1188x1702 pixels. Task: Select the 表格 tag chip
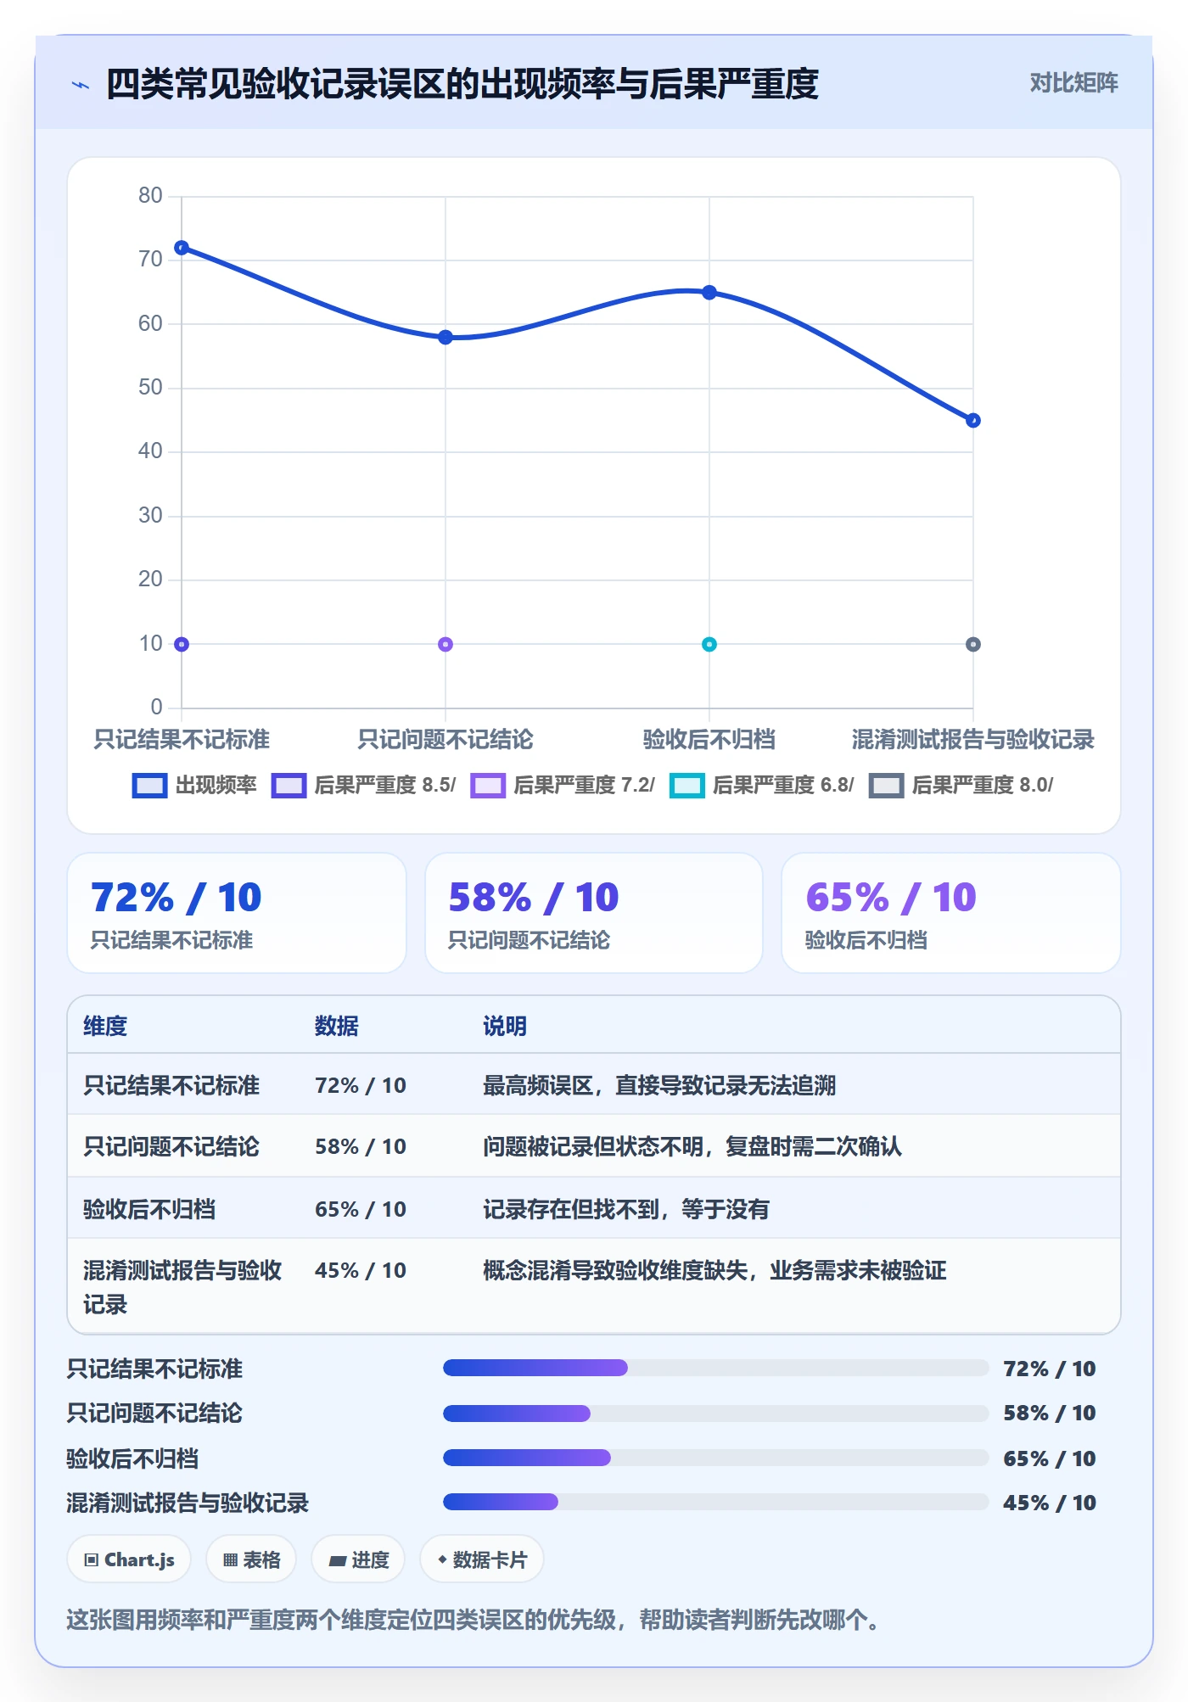click(251, 1559)
